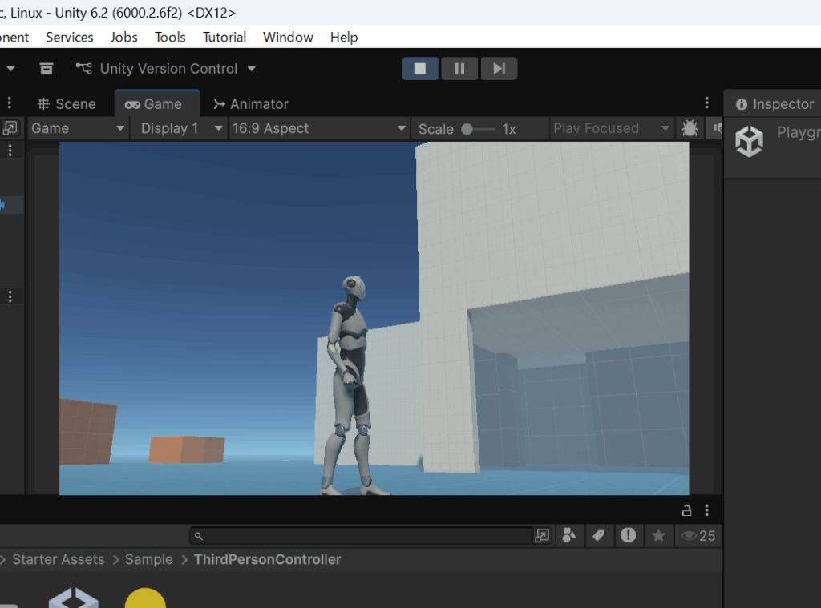Image resolution: width=821 pixels, height=608 pixels.
Task: Show favorites with the star icon
Action: (x=658, y=536)
